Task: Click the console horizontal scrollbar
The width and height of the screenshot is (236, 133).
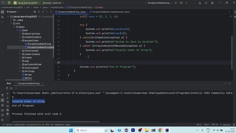Action: pos(56,122)
